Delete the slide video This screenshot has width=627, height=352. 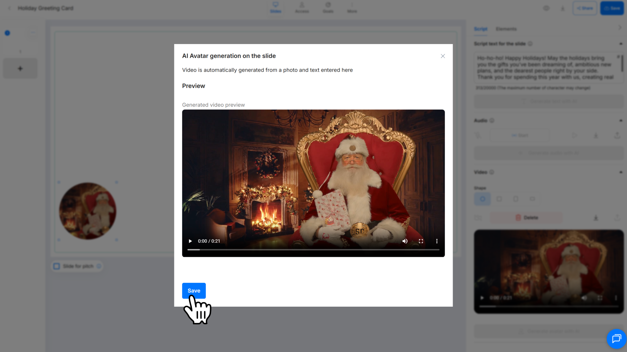point(526,218)
